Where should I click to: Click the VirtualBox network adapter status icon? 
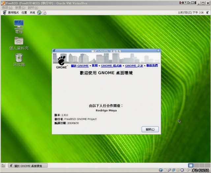(174, 170)
